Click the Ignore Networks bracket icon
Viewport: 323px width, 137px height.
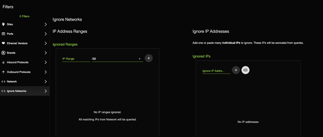[x=3, y=91]
